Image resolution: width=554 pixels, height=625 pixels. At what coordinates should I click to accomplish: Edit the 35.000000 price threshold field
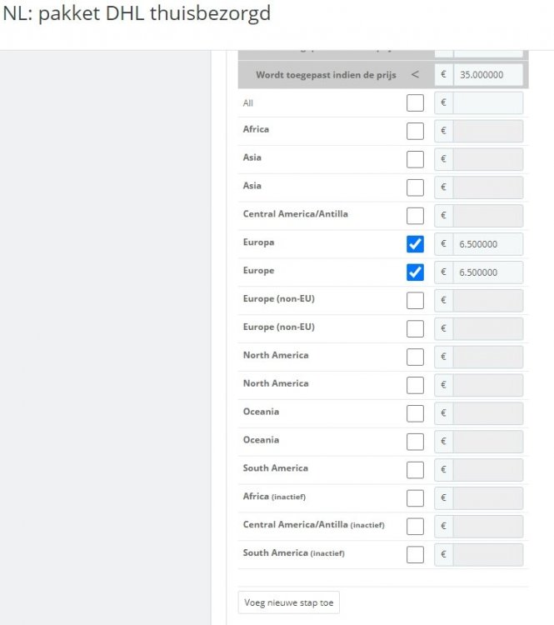coord(488,74)
